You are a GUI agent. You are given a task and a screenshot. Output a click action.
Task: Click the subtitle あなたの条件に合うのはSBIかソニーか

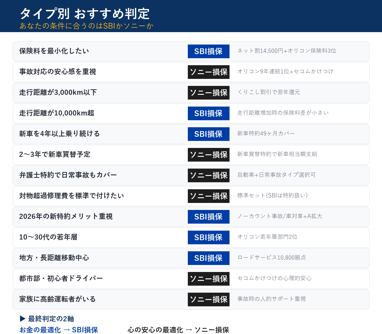click(87, 26)
